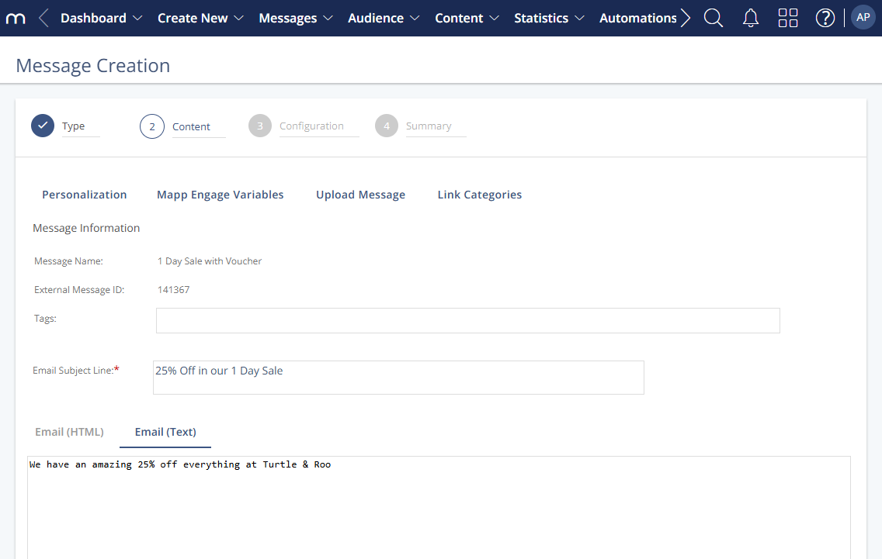
Task: Open Mapp Engage Variables
Action: 220,195
